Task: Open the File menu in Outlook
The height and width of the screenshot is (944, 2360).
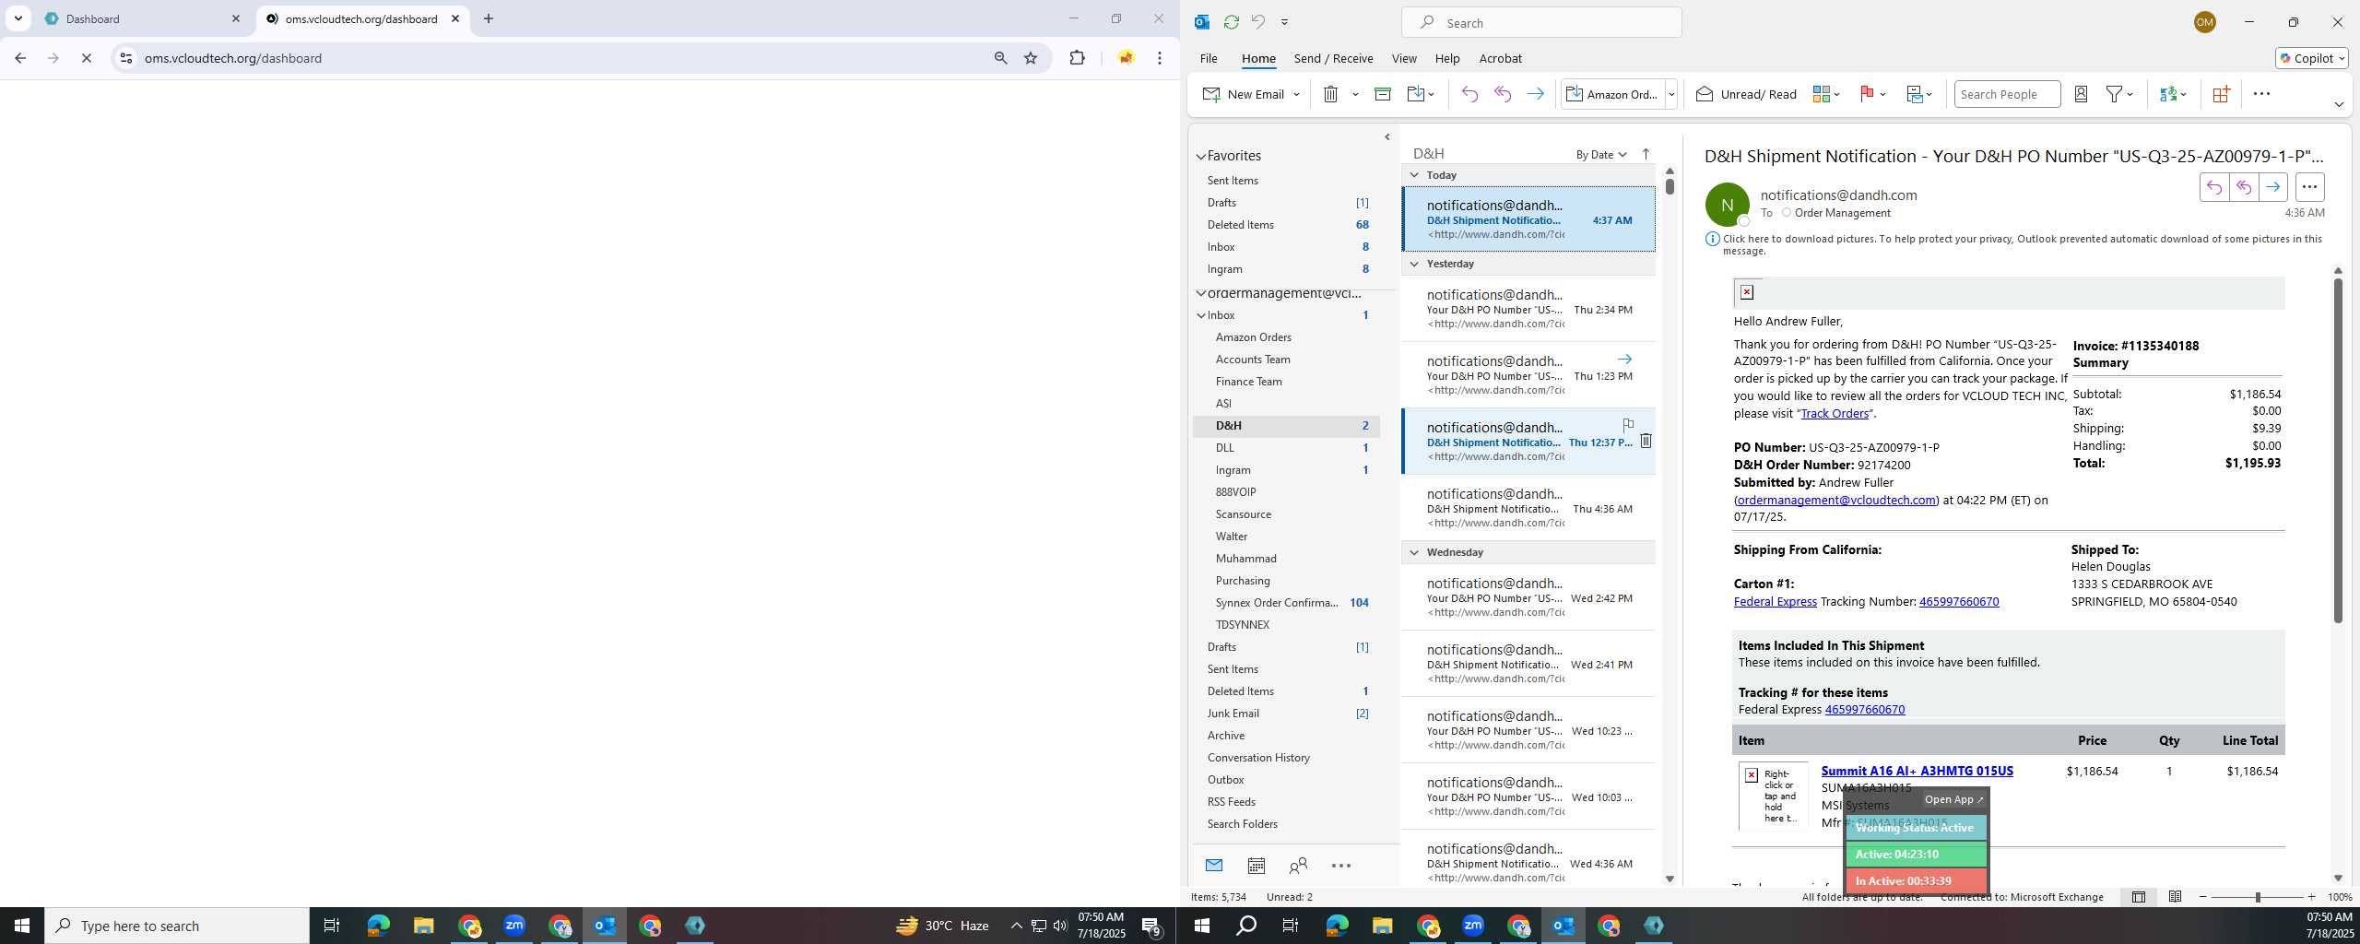Action: [x=1209, y=58]
